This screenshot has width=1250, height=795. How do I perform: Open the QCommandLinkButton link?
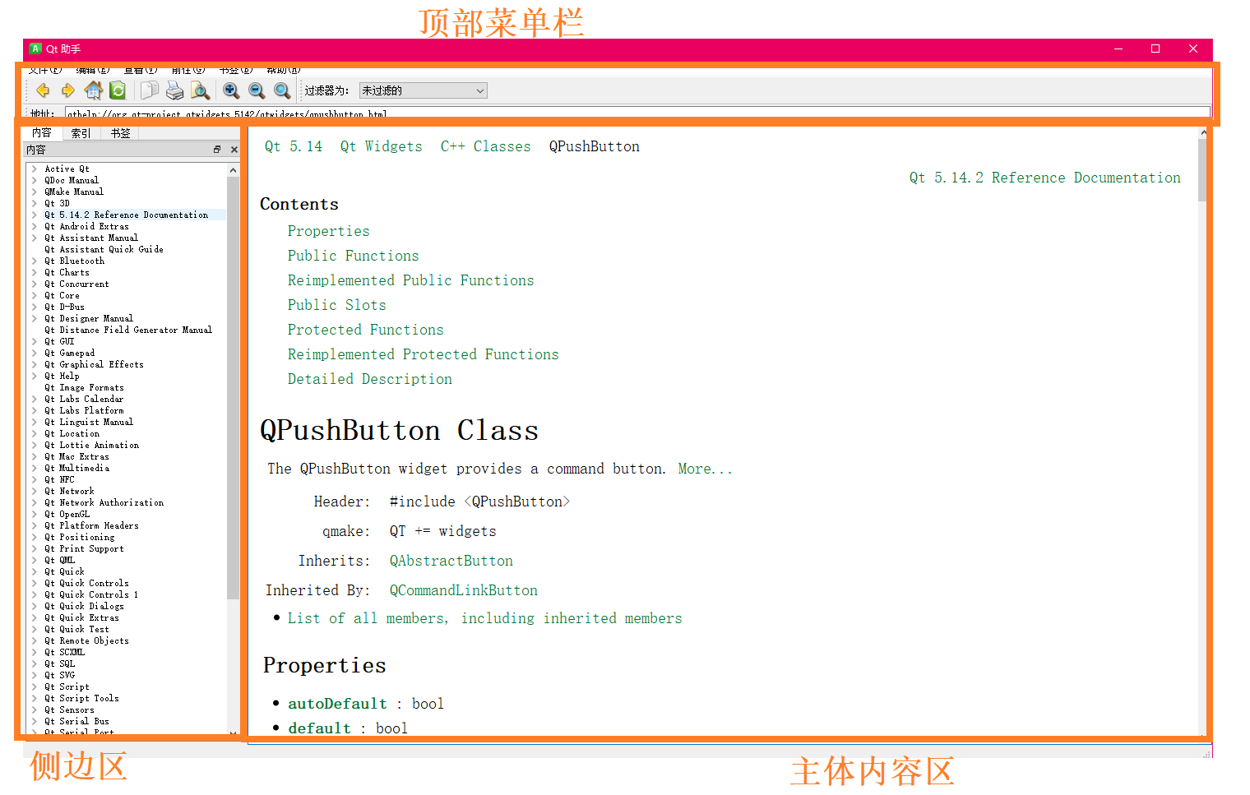tap(463, 590)
